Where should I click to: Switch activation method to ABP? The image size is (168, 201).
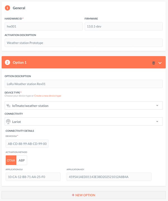tap(22, 160)
